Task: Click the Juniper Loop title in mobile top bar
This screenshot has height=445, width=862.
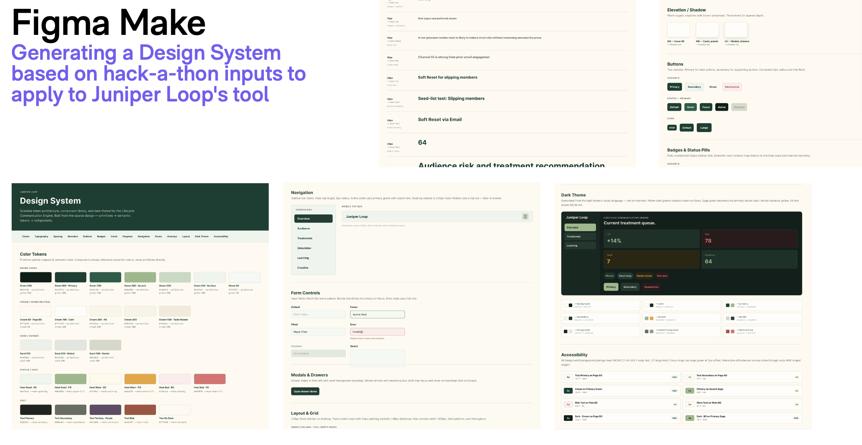Action: click(357, 216)
